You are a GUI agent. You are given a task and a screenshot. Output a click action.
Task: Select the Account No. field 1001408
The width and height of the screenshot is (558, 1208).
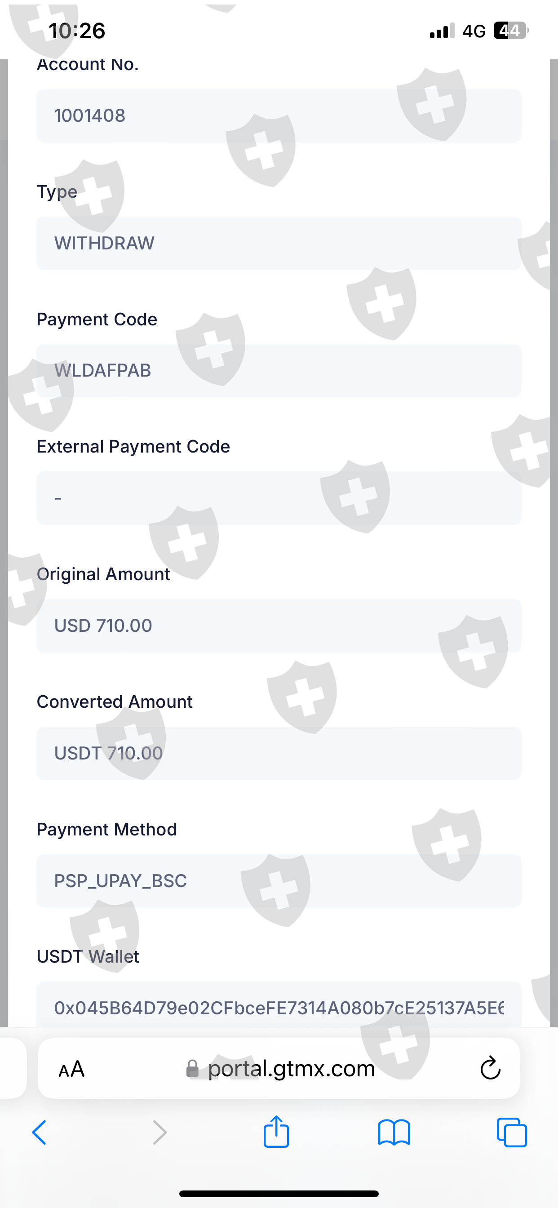tap(279, 115)
